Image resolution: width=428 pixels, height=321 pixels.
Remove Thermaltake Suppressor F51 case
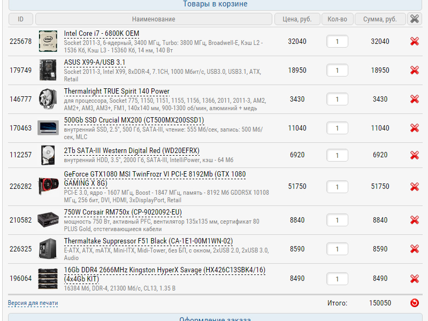[414, 249]
